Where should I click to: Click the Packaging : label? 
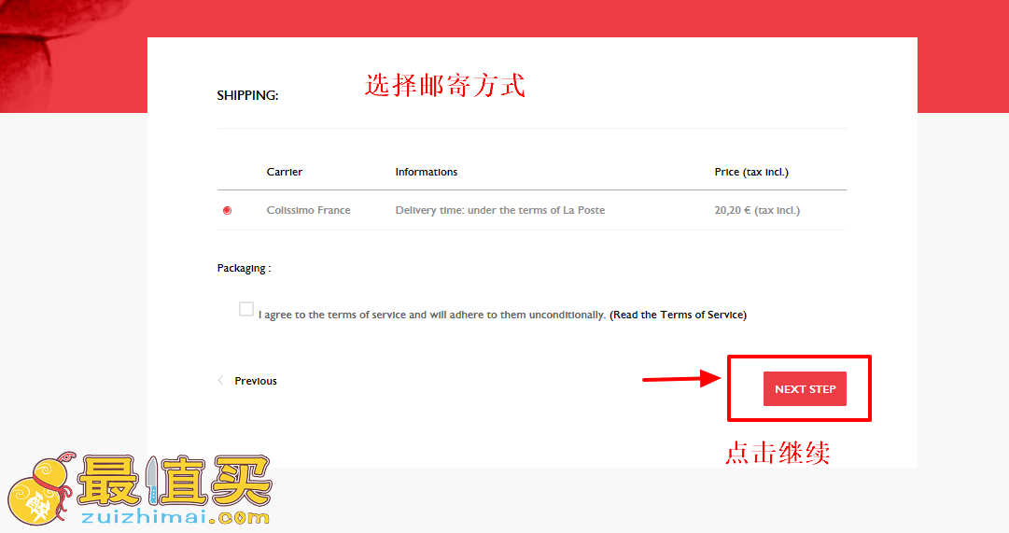244,269
